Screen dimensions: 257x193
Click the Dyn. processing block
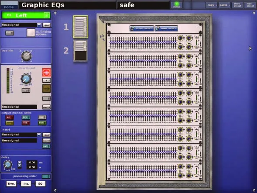click(x=11, y=184)
